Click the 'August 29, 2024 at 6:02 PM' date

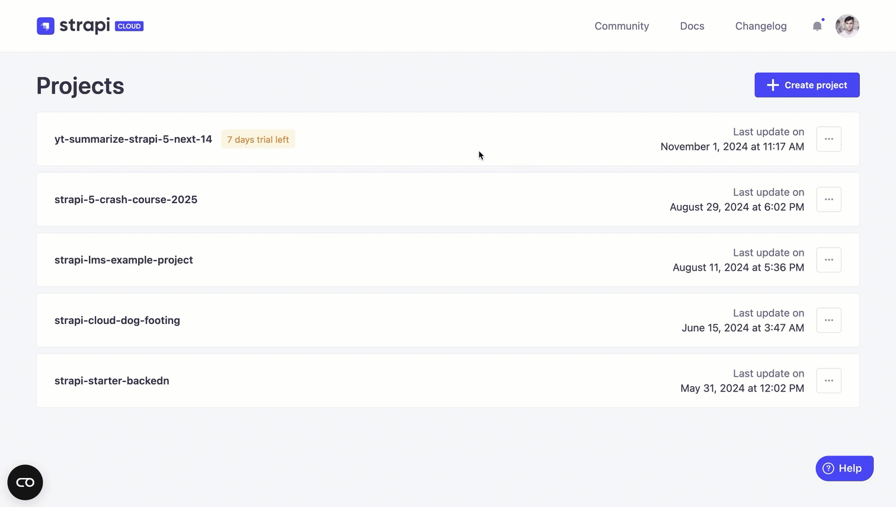coord(737,207)
